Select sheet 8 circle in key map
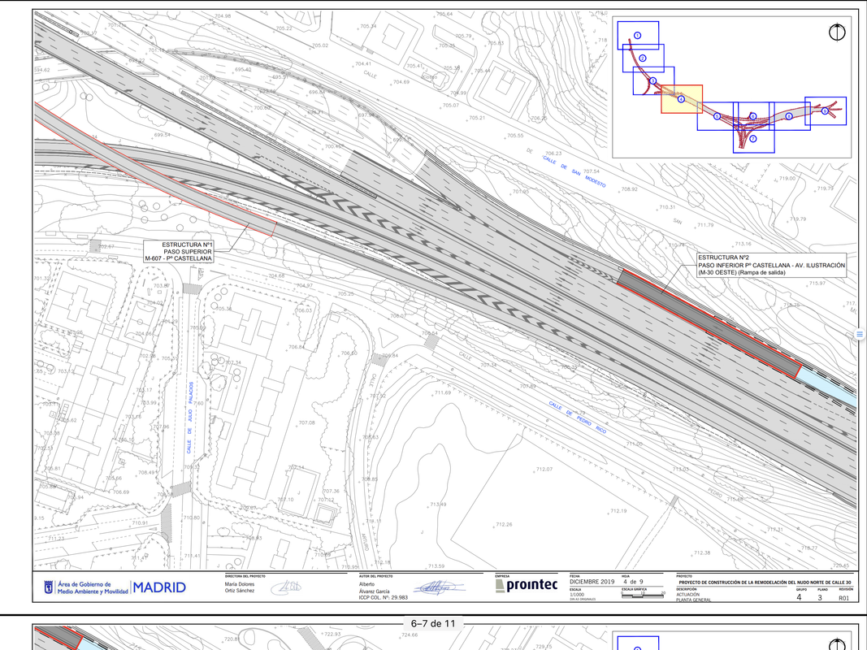 pos(789,116)
